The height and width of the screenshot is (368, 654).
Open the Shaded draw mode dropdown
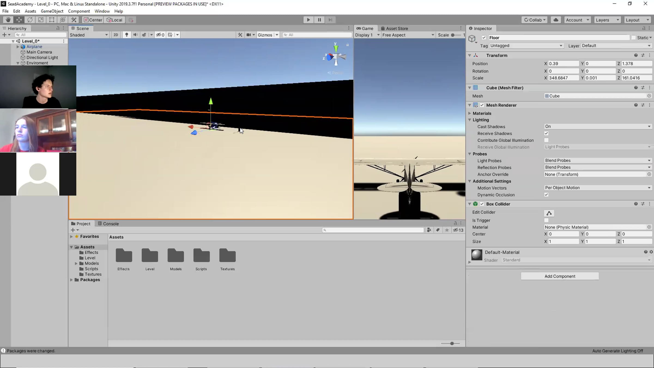[89, 35]
